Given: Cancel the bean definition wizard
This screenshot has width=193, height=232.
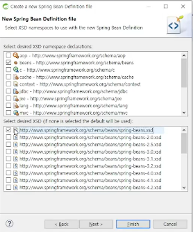Looking at the screenshot, I should point(170,224).
